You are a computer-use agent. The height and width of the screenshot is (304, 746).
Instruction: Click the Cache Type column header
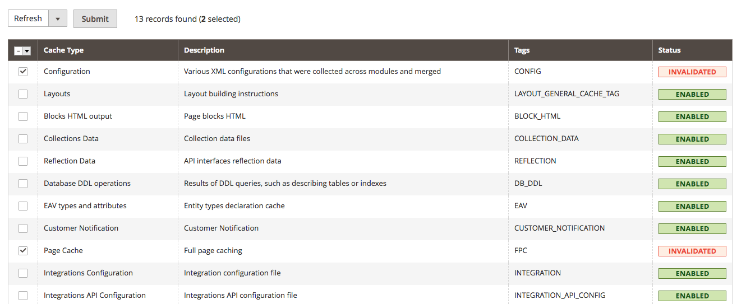click(64, 50)
